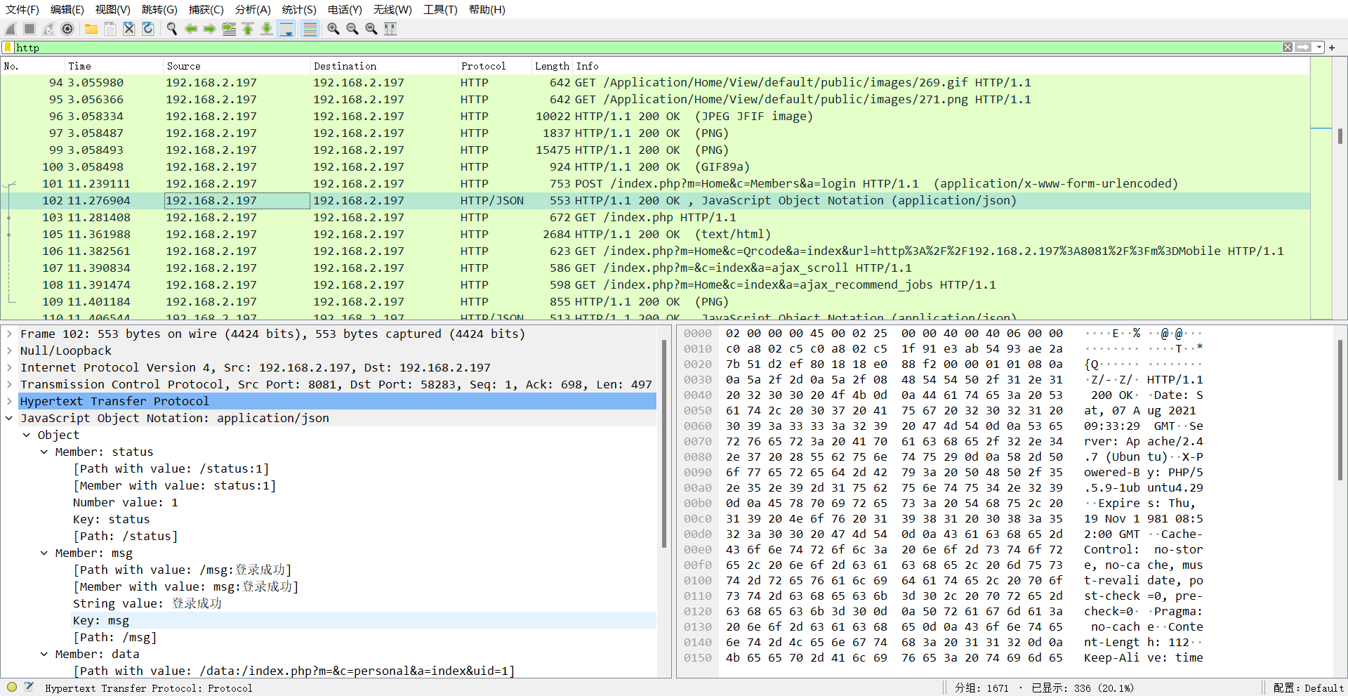Click the green apply filter arrow

coord(1304,47)
